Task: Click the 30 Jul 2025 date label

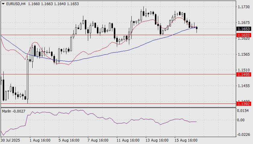Action: click(x=10, y=140)
